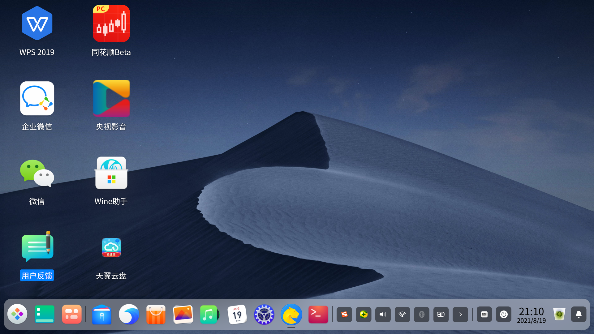Viewport: 594px width, 334px height.
Task: Click the 21:10 clock in the dock
Action: click(x=531, y=315)
